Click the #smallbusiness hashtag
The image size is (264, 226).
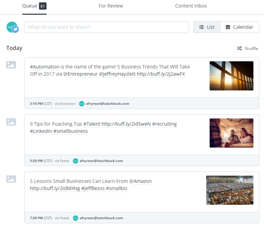click(70, 131)
